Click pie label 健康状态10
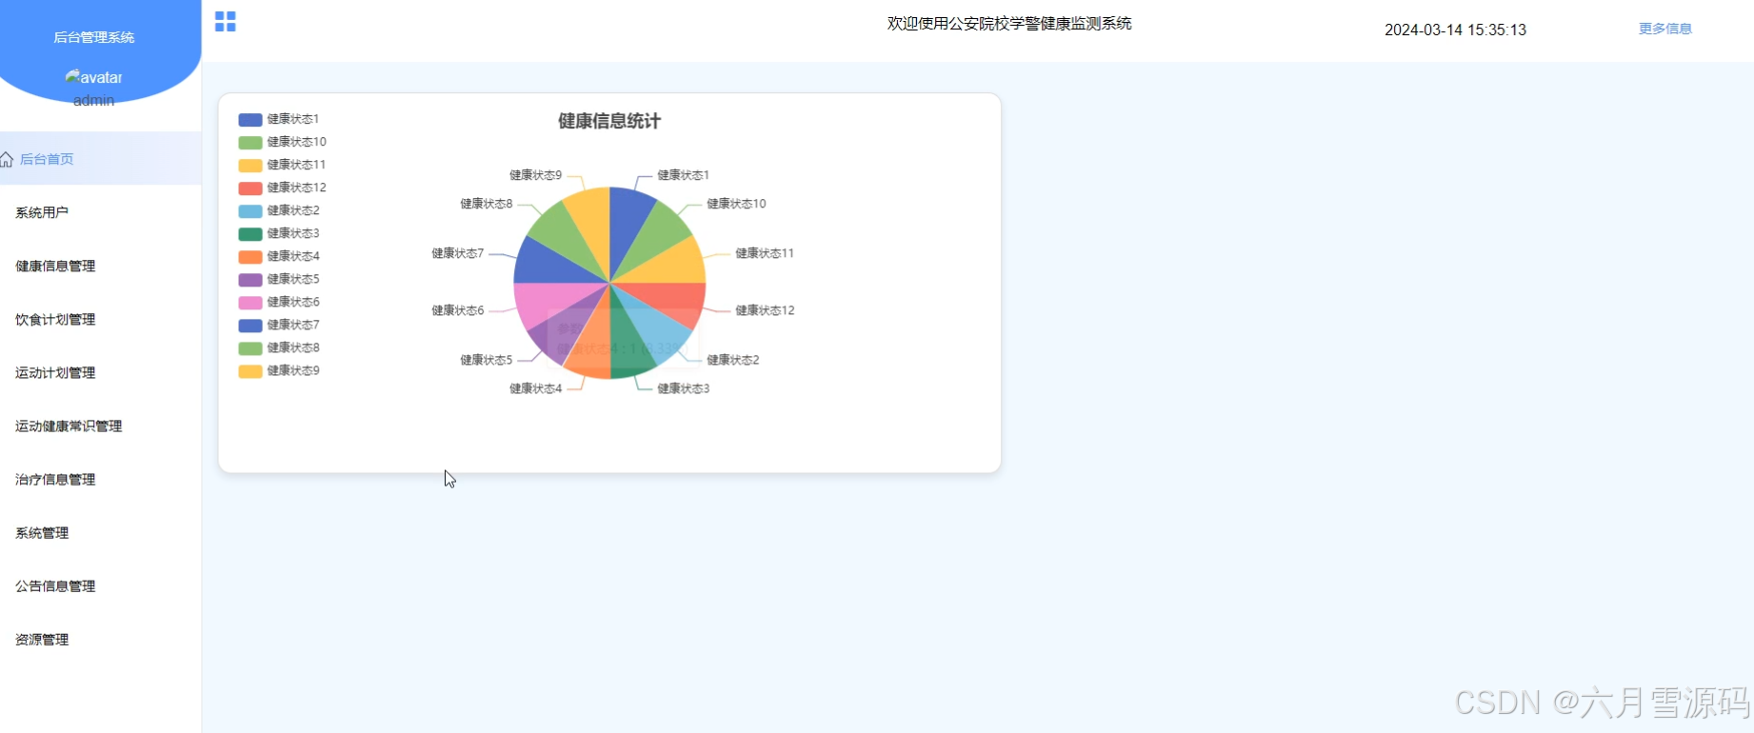This screenshot has width=1754, height=733. [736, 204]
